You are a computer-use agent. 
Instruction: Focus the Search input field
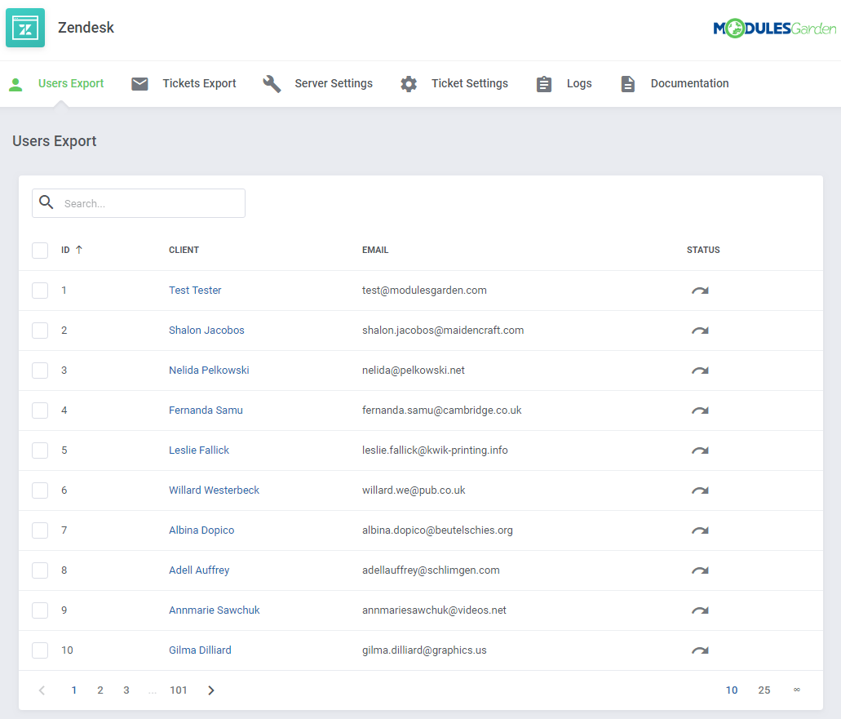coord(139,203)
